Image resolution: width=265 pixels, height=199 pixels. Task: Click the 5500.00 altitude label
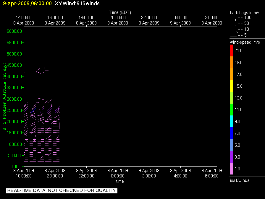(14, 43)
